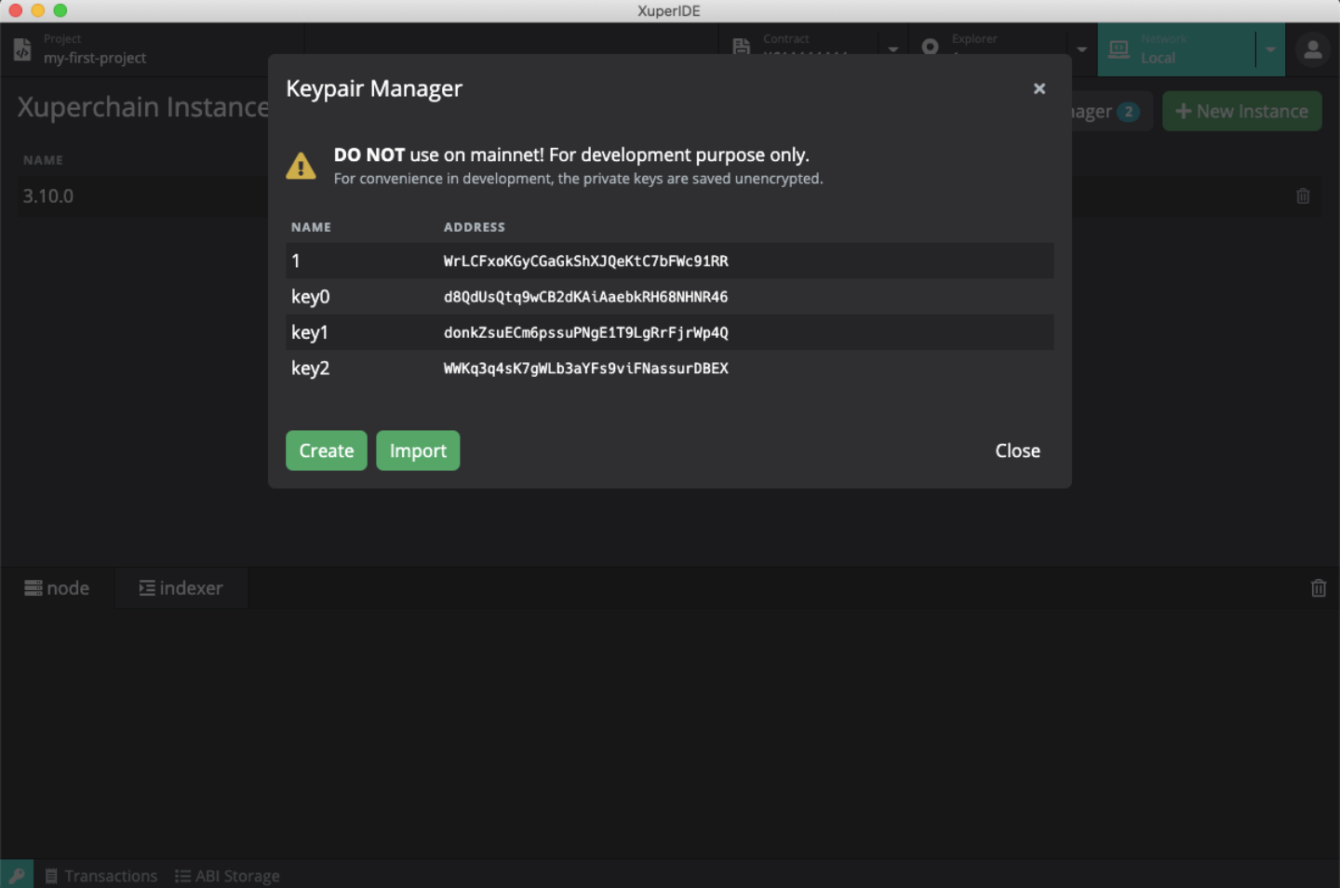Click the Import keypair button
This screenshot has height=888, width=1340.
(x=418, y=451)
